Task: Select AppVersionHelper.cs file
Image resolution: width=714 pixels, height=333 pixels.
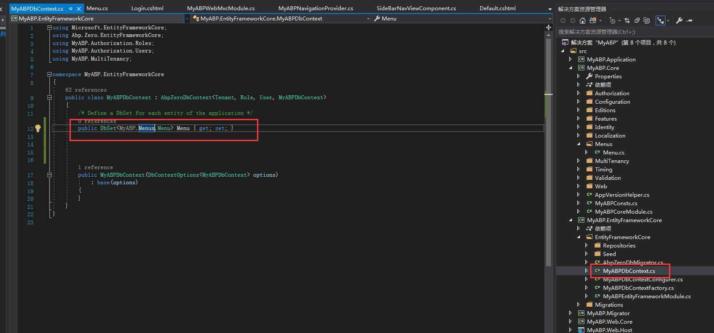Action: click(x=618, y=195)
